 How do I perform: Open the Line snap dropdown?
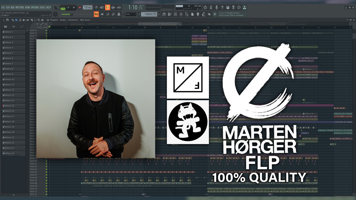131,14
